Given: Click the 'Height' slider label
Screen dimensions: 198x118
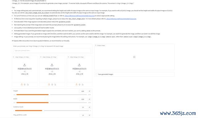Looking at the screenshot, I should click(15, 91).
